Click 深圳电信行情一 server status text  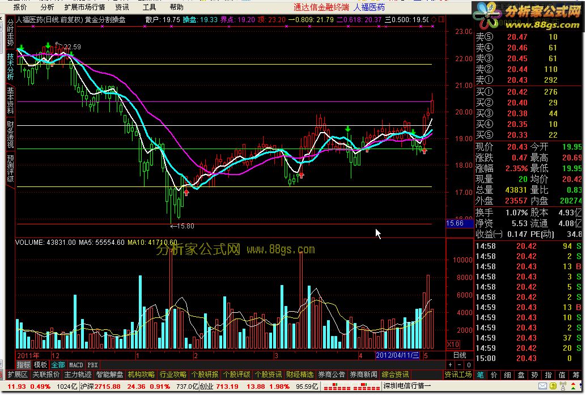[407, 386]
